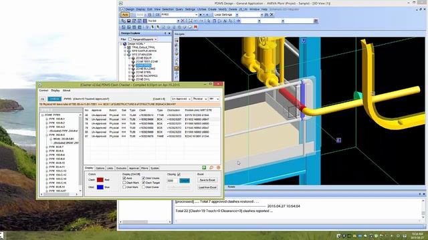Switch to the Exclusion tab in Clasher
The width and height of the screenshot is (428, 240).
coord(121,168)
